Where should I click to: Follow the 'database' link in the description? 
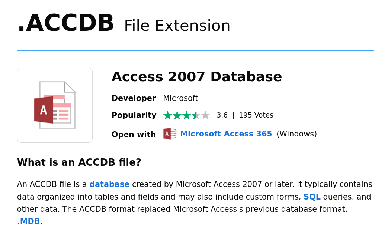tap(109, 184)
